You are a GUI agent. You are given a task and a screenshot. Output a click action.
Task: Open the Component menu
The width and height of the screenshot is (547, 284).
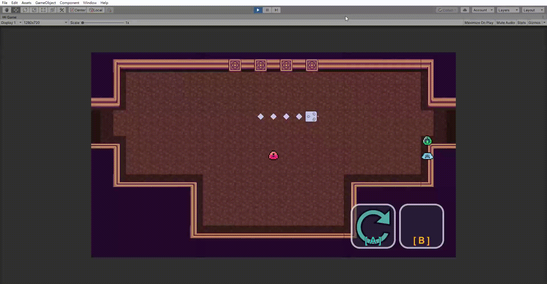tap(70, 3)
